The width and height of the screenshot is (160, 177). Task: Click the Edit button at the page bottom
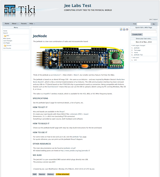[x=35, y=174]
